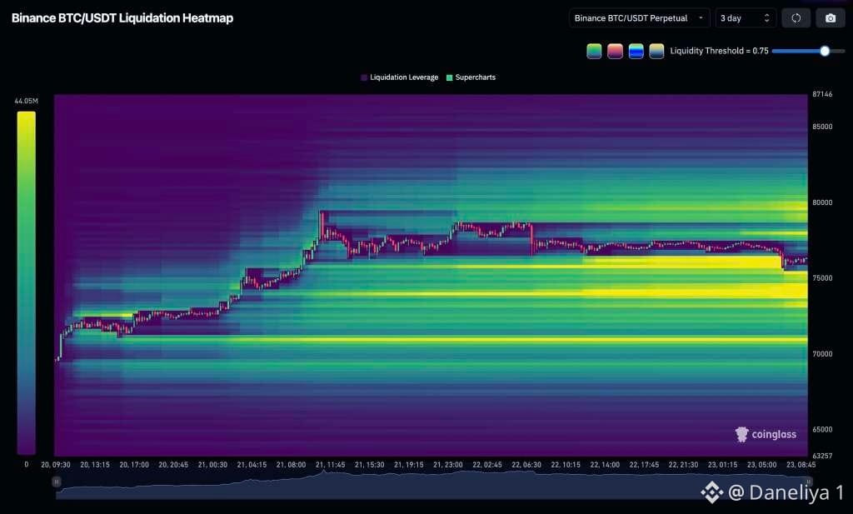This screenshot has height=514, width=853.
Task: Click the 0 color scale minimum label
Action: click(x=26, y=465)
